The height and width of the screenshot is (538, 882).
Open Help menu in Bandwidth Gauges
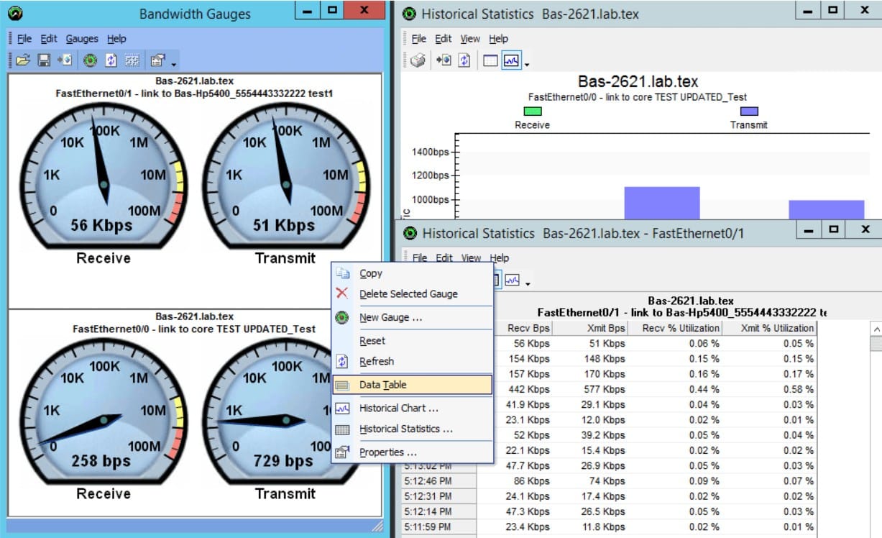point(116,39)
